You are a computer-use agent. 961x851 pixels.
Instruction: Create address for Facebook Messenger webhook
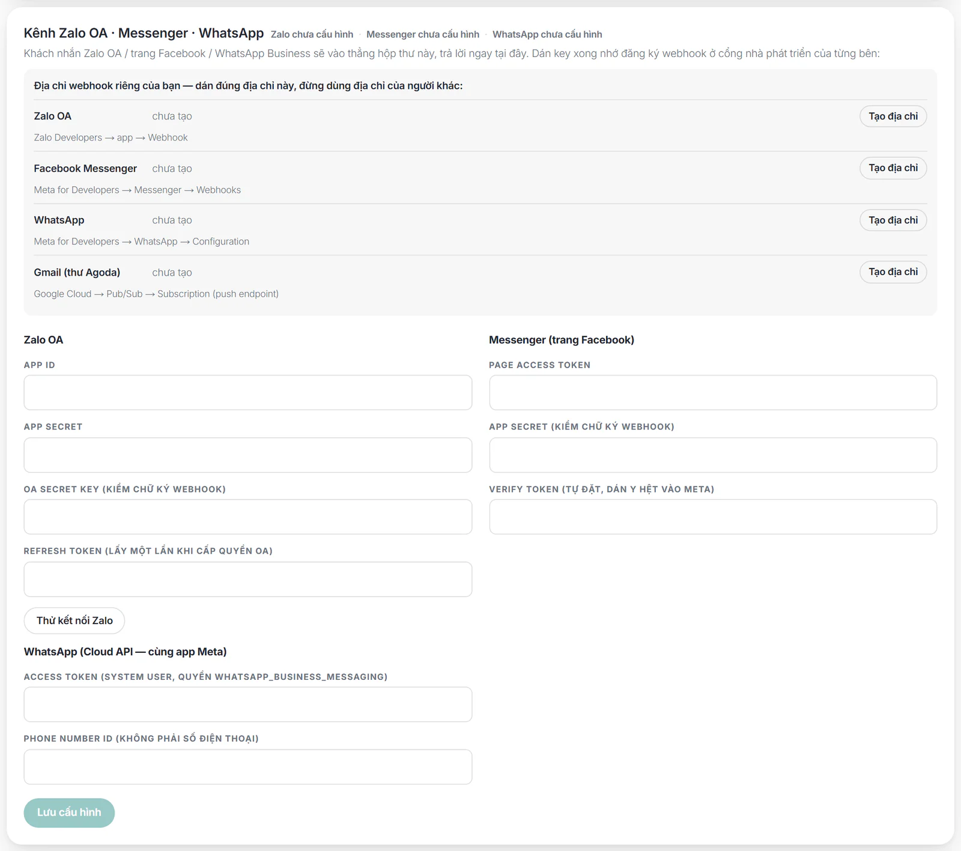click(893, 168)
